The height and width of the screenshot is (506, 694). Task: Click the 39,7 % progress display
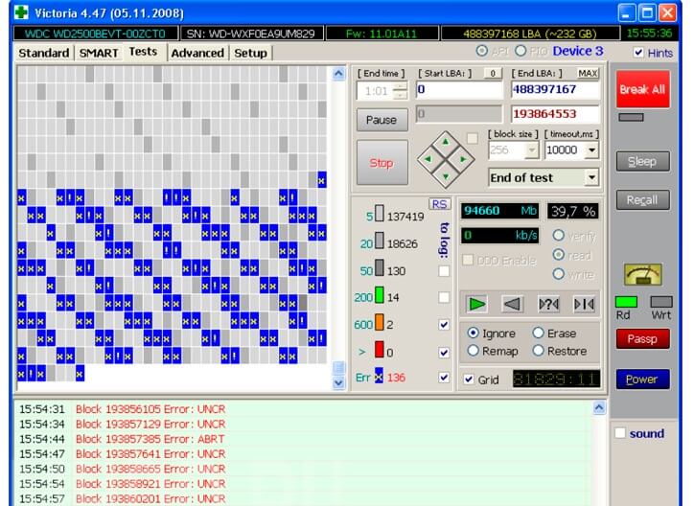572,211
